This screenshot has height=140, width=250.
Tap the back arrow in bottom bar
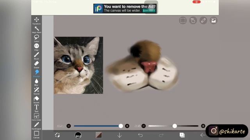tap(203, 135)
